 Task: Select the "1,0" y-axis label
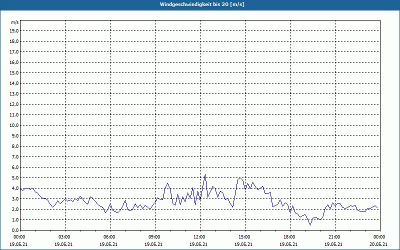(x=15, y=219)
